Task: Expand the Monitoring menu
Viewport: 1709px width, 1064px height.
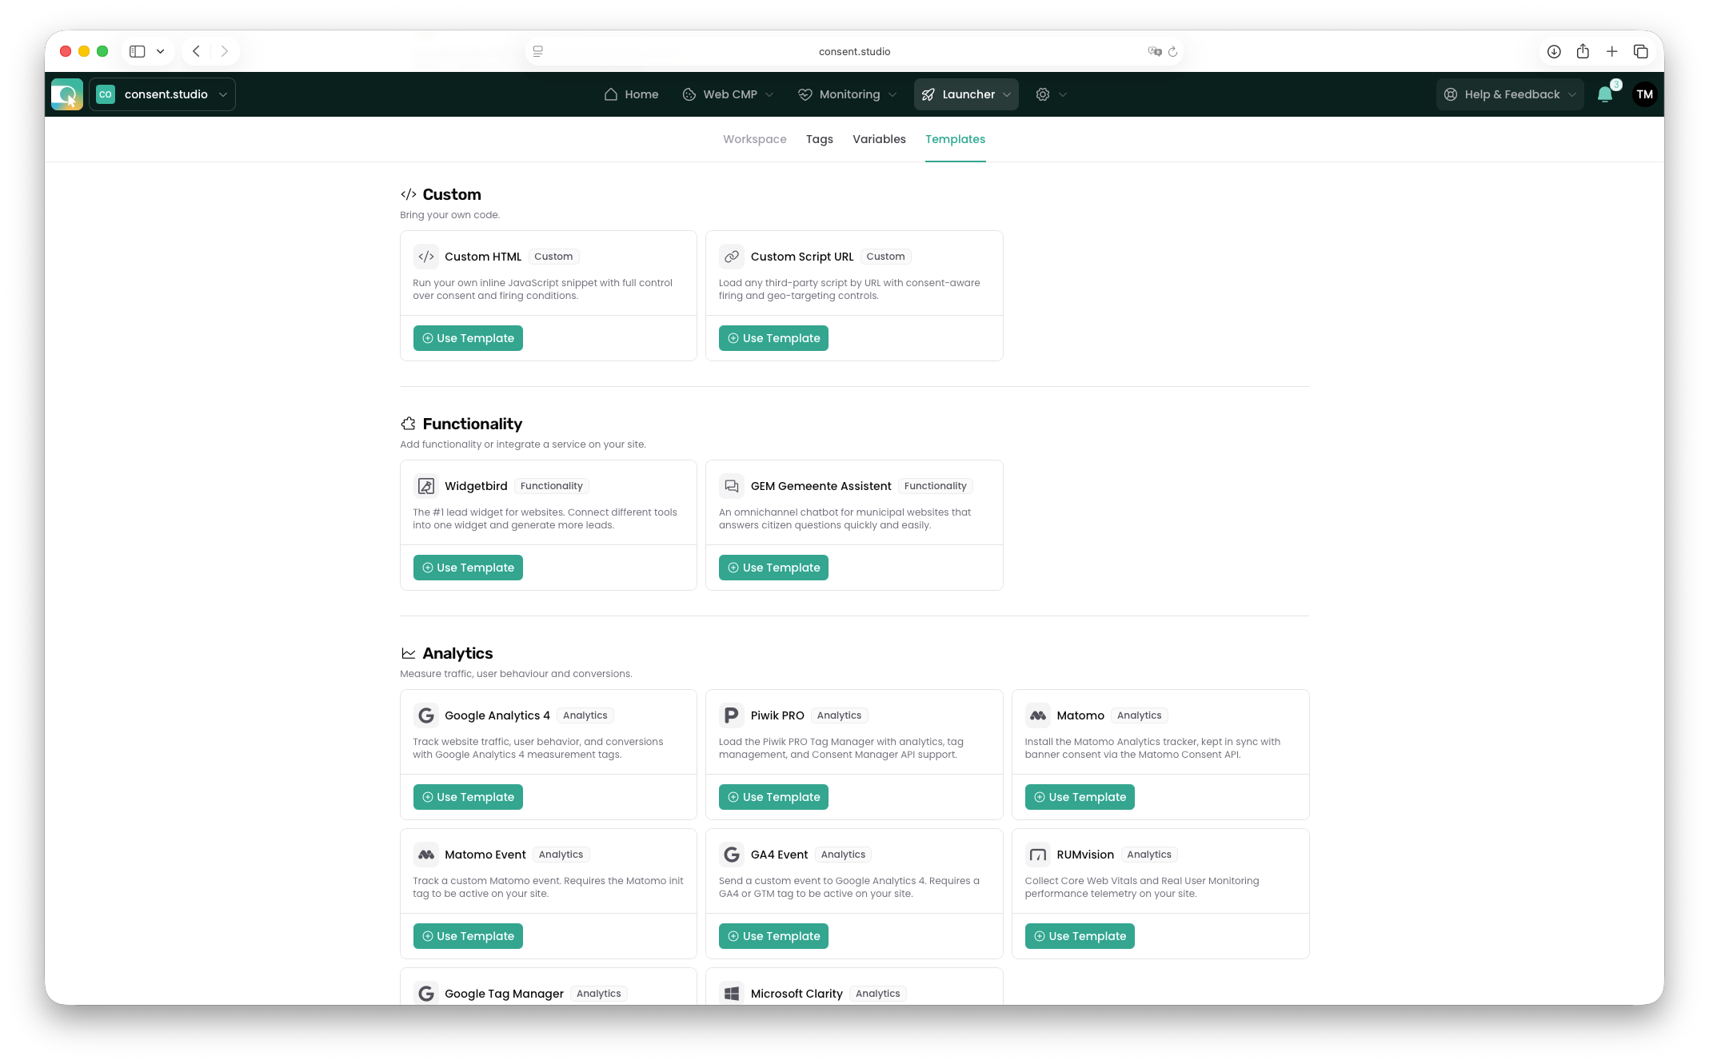Action: pyautogui.click(x=847, y=94)
